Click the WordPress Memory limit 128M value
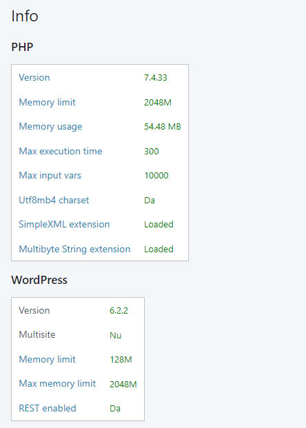This screenshot has width=306, height=428. (121, 360)
